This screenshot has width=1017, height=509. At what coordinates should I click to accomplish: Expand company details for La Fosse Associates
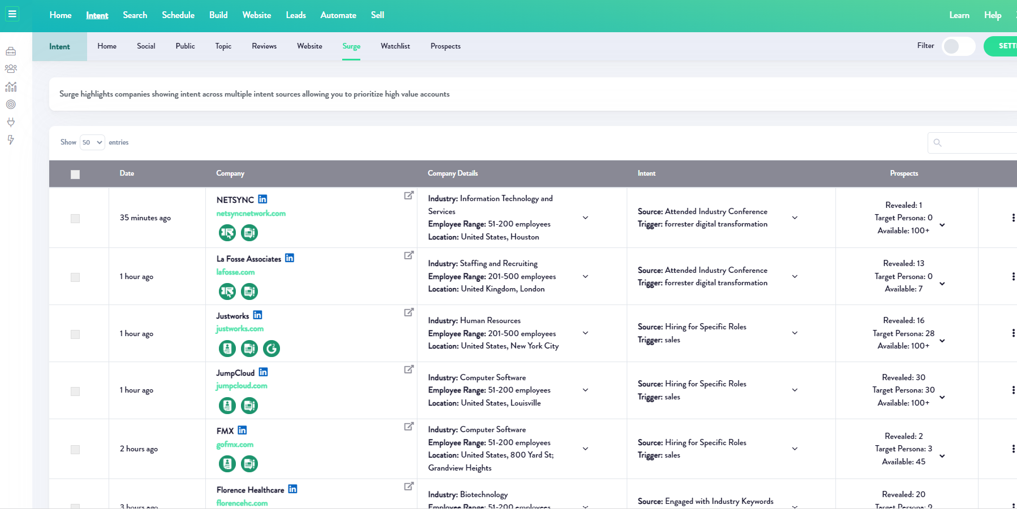tap(585, 277)
